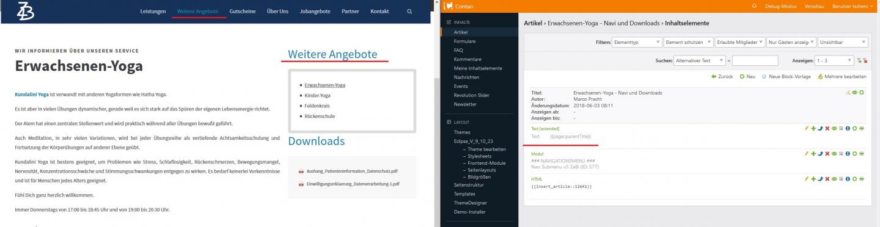880x227 pixels.
Task: Select Formulare in the Contao sidebar
Action: click(x=464, y=41)
